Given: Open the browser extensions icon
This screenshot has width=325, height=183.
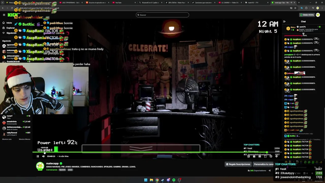Looking at the screenshot, I should [x=306, y=8].
